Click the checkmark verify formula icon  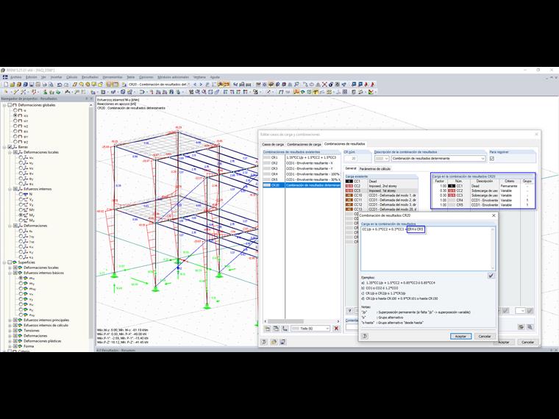(x=491, y=276)
